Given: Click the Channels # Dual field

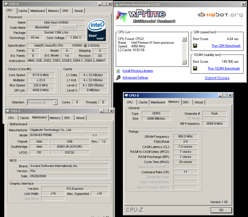Looking at the screenshot, I should point(214,113).
